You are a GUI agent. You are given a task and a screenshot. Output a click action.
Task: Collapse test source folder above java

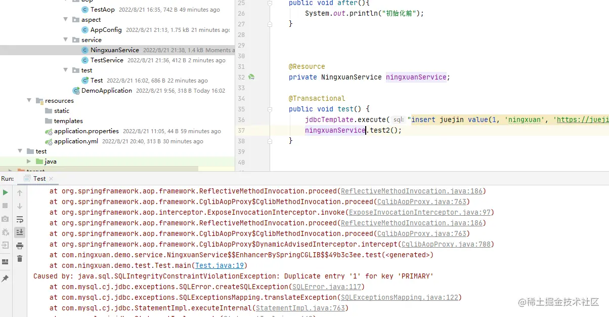point(20,151)
